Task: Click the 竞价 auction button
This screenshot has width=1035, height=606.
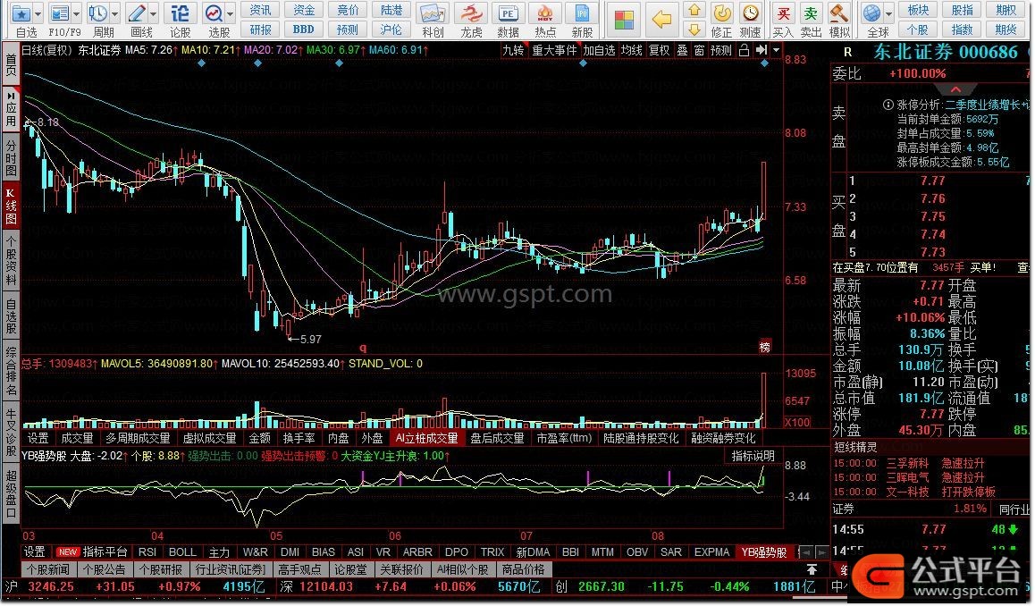Action: pyautogui.click(x=347, y=10)
